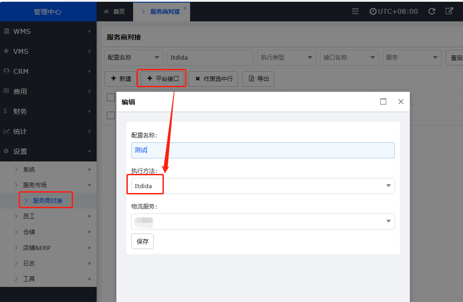Open the 执行方法 Itdida dropdown
This screenshot has height=302, width=463.
(263, 186)
